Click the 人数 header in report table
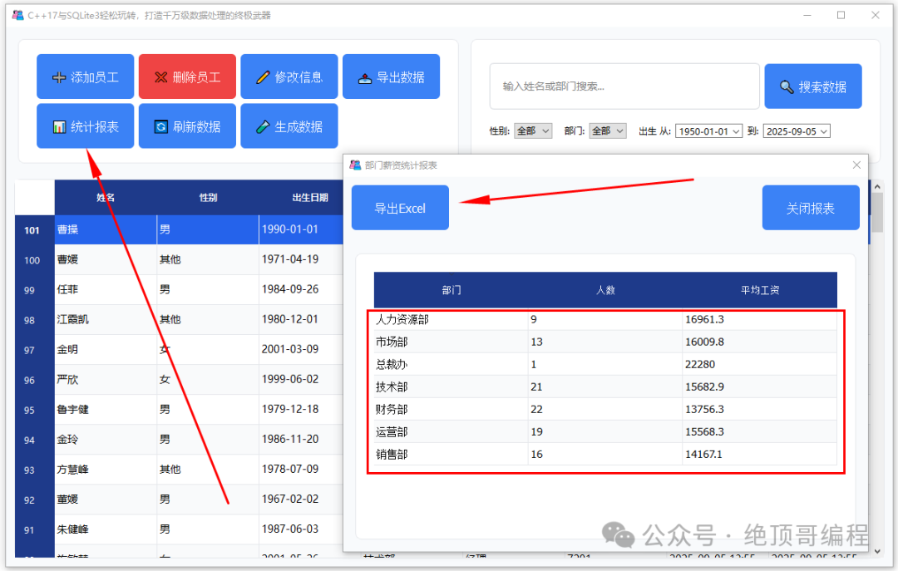 tap(604, 290)
